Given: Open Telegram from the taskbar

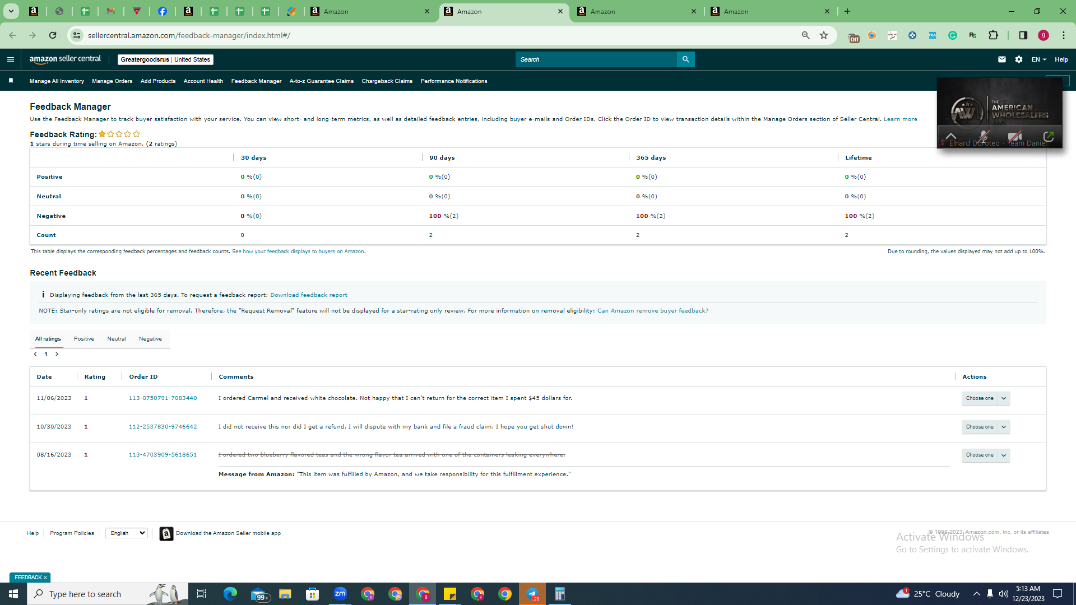Looking at the screenshot, I should (532, 594).
